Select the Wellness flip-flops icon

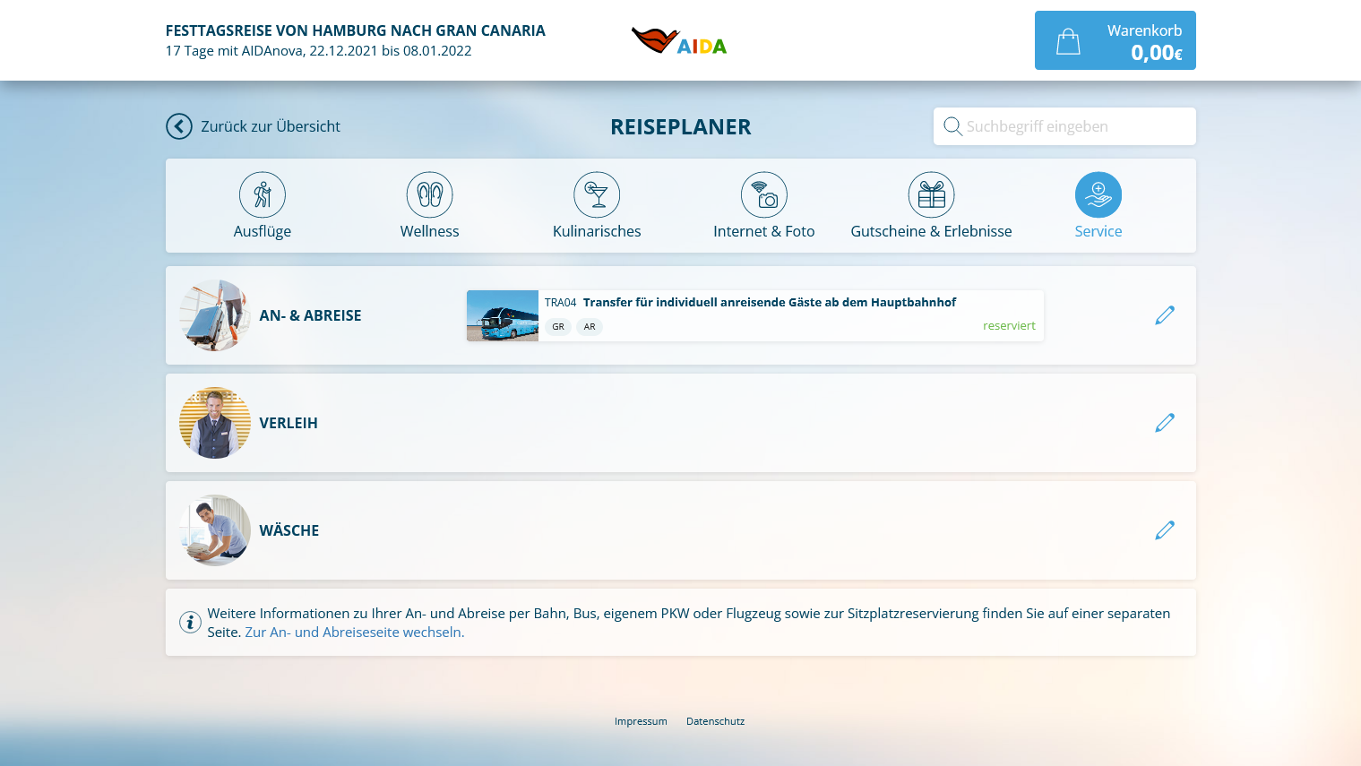click(x=429, y=195)
